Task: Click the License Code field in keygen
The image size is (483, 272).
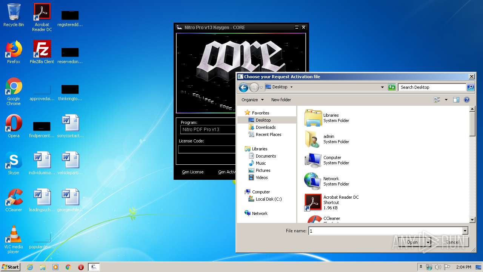Action: coord(207,149)
